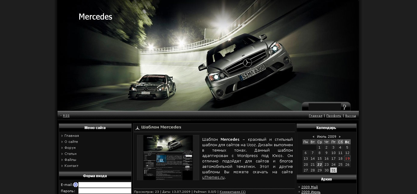Go to Главная in top navigation bar
Viewport: 417px width, 194px height.
click(x=315, y=116)
